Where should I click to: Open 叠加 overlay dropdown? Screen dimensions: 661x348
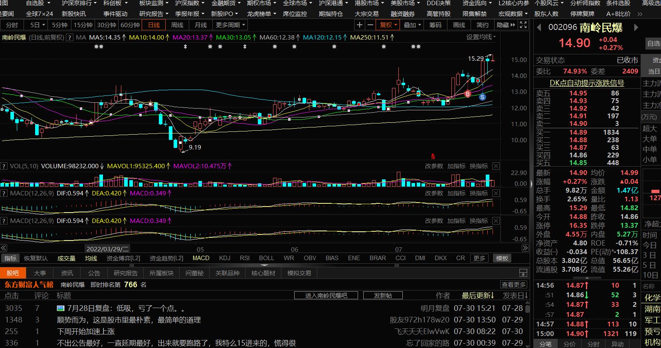pyautogui.click(x=412, y=25)
